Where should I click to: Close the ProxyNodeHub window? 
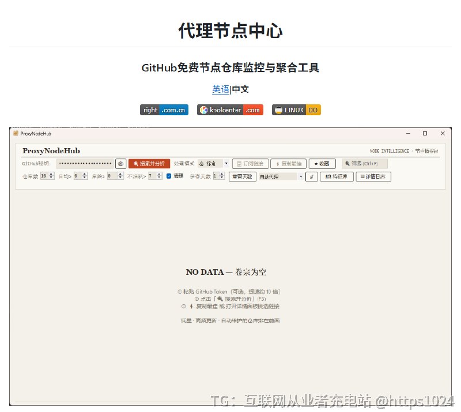tap(443, 134)
